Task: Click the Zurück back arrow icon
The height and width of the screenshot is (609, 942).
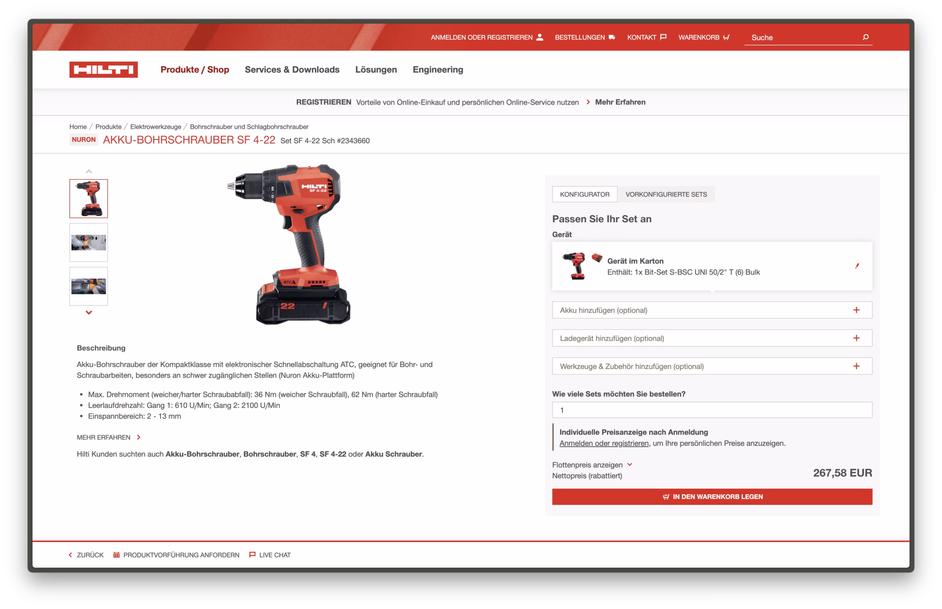Action: pyautogui.click(x=71, y=555)
